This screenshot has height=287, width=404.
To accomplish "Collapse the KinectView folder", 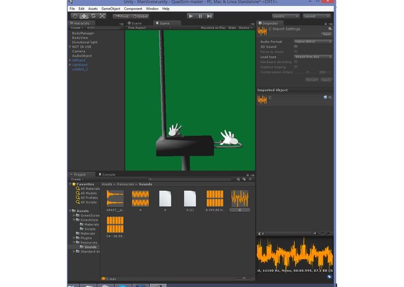I will pos(74,220).
